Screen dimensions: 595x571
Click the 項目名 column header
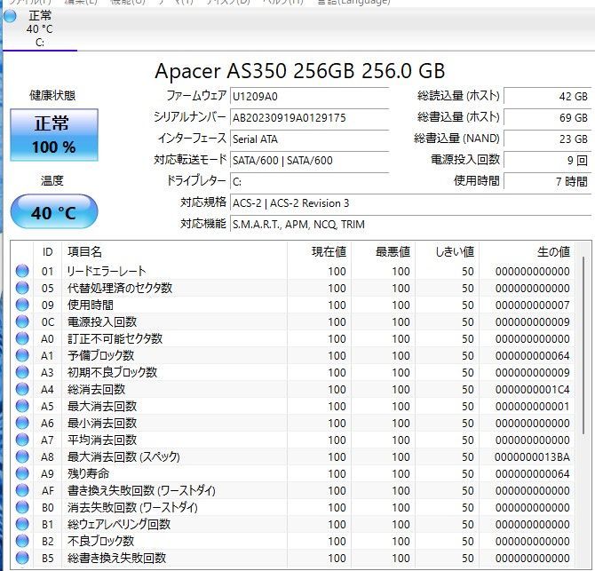[x=175, y=251]
